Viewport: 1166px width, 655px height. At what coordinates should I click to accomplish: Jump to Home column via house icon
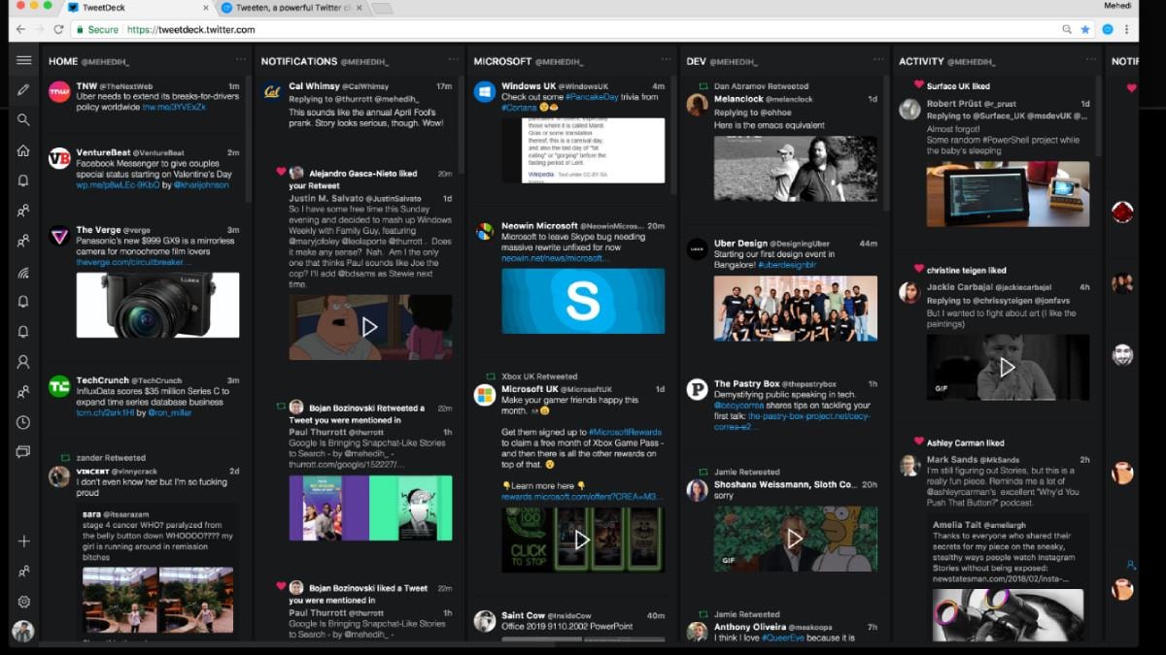coord(23,150)
